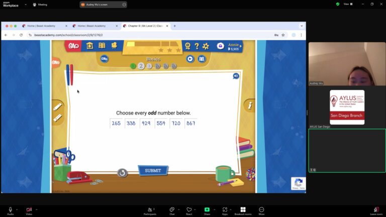Open the React menu
Image resolution: width=386 pixels, height=217 pixels.
pos(189,211)
